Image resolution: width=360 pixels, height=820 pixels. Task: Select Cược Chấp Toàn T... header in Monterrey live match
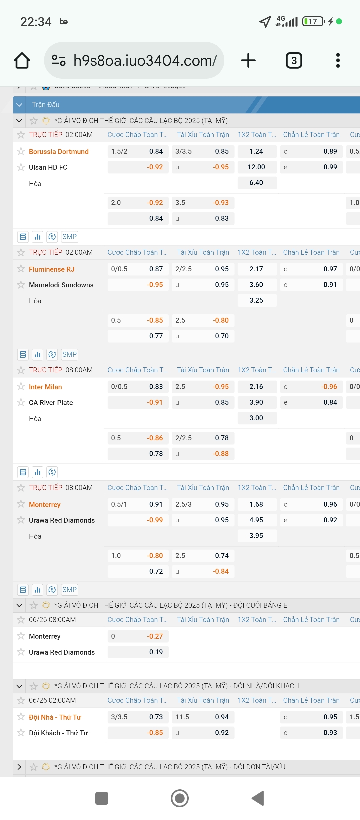[138, 488]
